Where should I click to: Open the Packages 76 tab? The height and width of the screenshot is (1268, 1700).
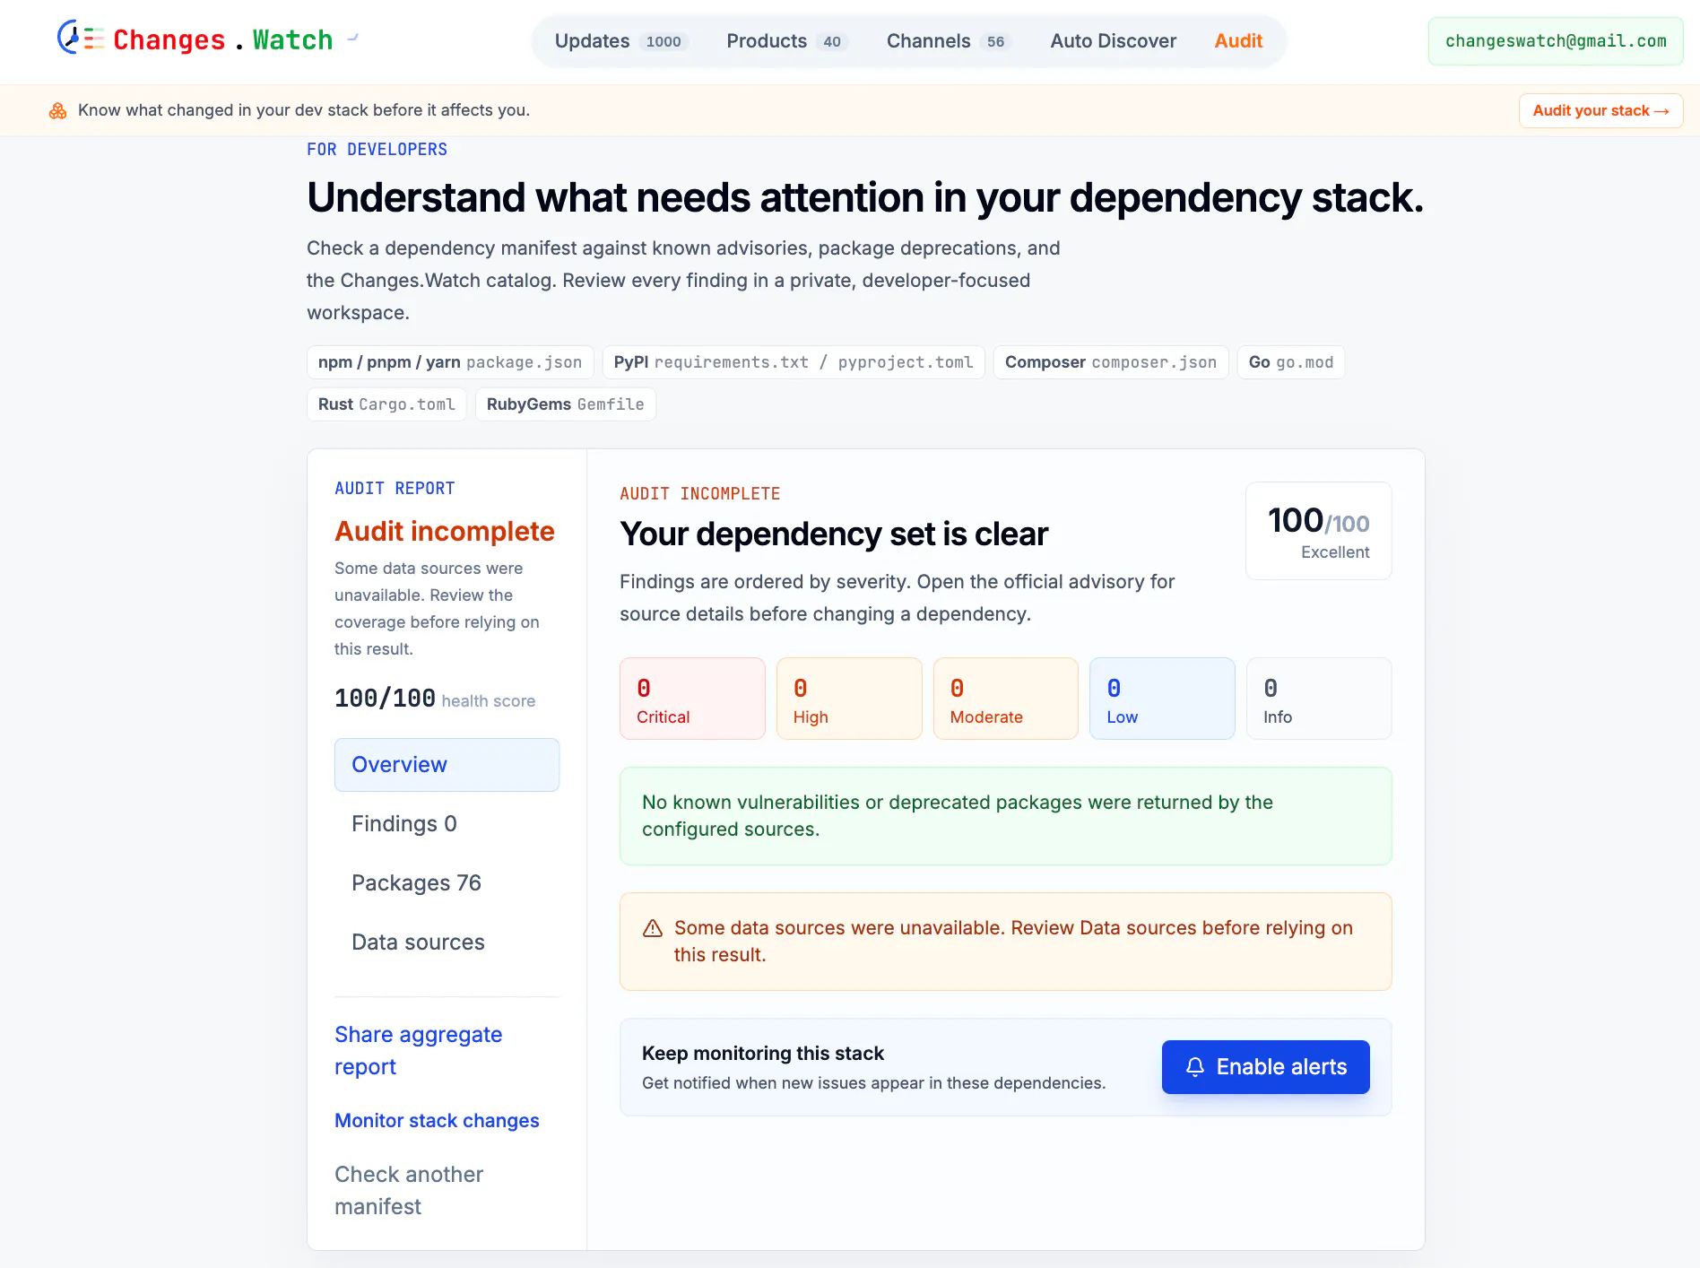pos(447,883)
